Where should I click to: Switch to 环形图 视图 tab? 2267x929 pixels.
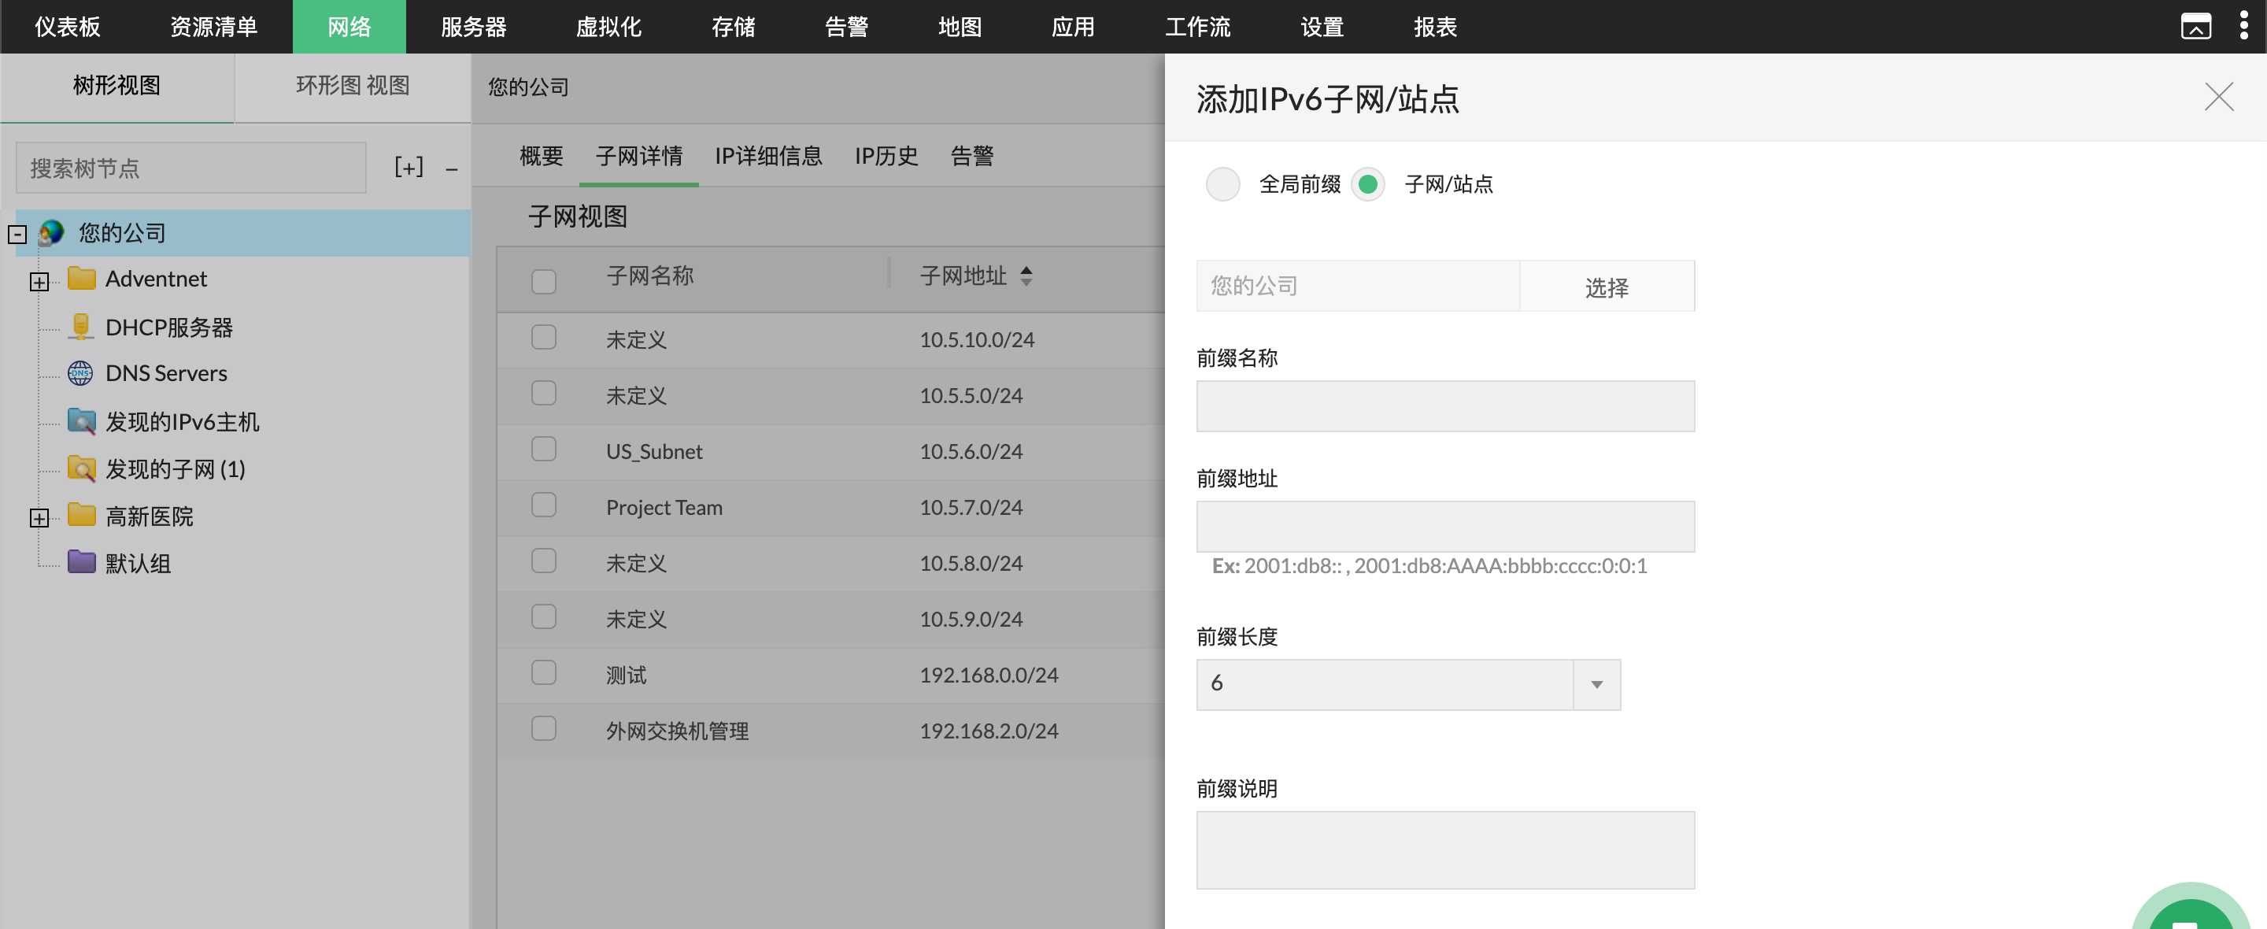coord(353,85)
